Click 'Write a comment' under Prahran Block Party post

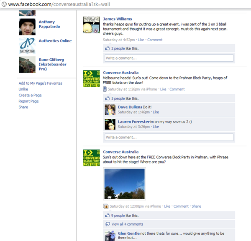[x=169, y=137]
